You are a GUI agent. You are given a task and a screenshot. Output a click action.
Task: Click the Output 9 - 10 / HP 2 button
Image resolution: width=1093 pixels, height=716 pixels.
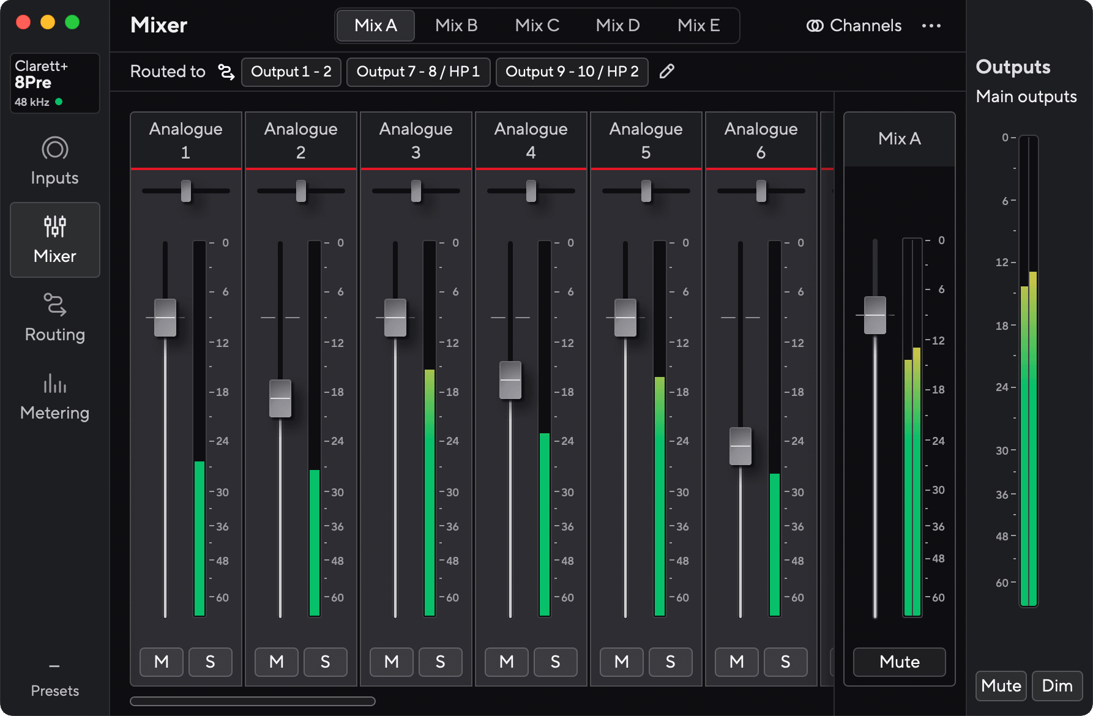(572, 72)
